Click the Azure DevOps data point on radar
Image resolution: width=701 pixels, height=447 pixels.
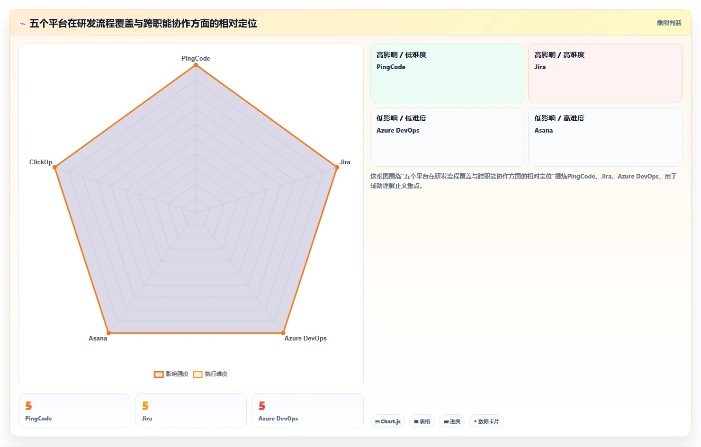[x=283, y=333]
